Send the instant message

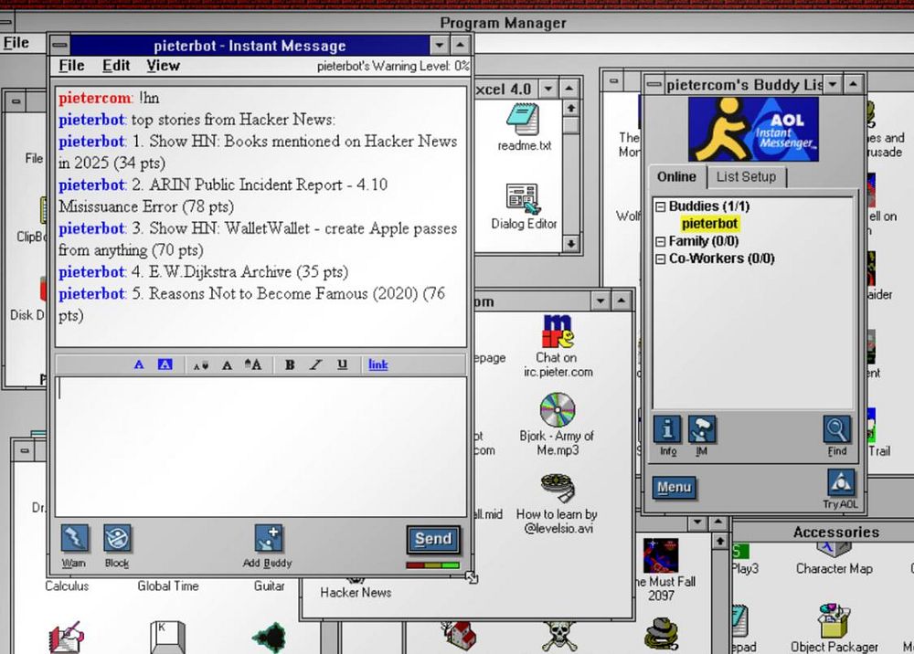pos(433,539)
